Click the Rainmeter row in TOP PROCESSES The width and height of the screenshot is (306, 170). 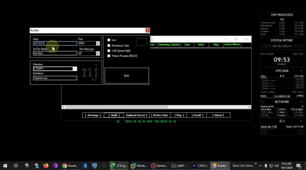tap(282, 26)
